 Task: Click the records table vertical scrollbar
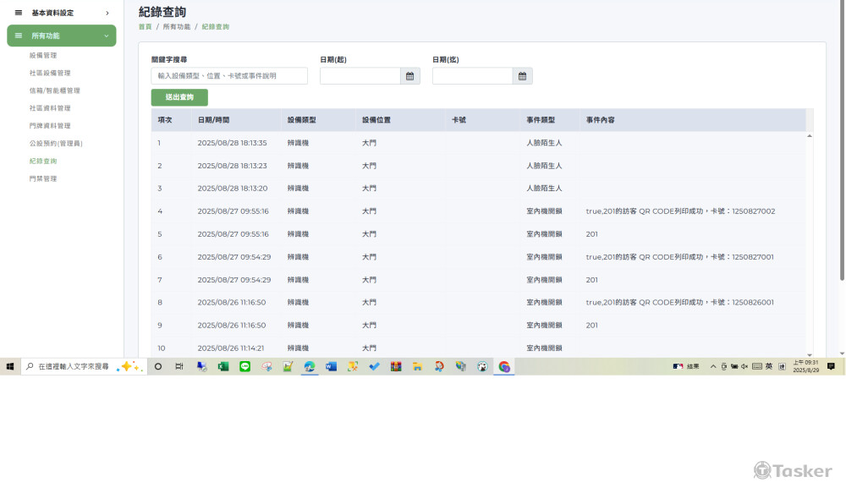(x=810, y=245)
